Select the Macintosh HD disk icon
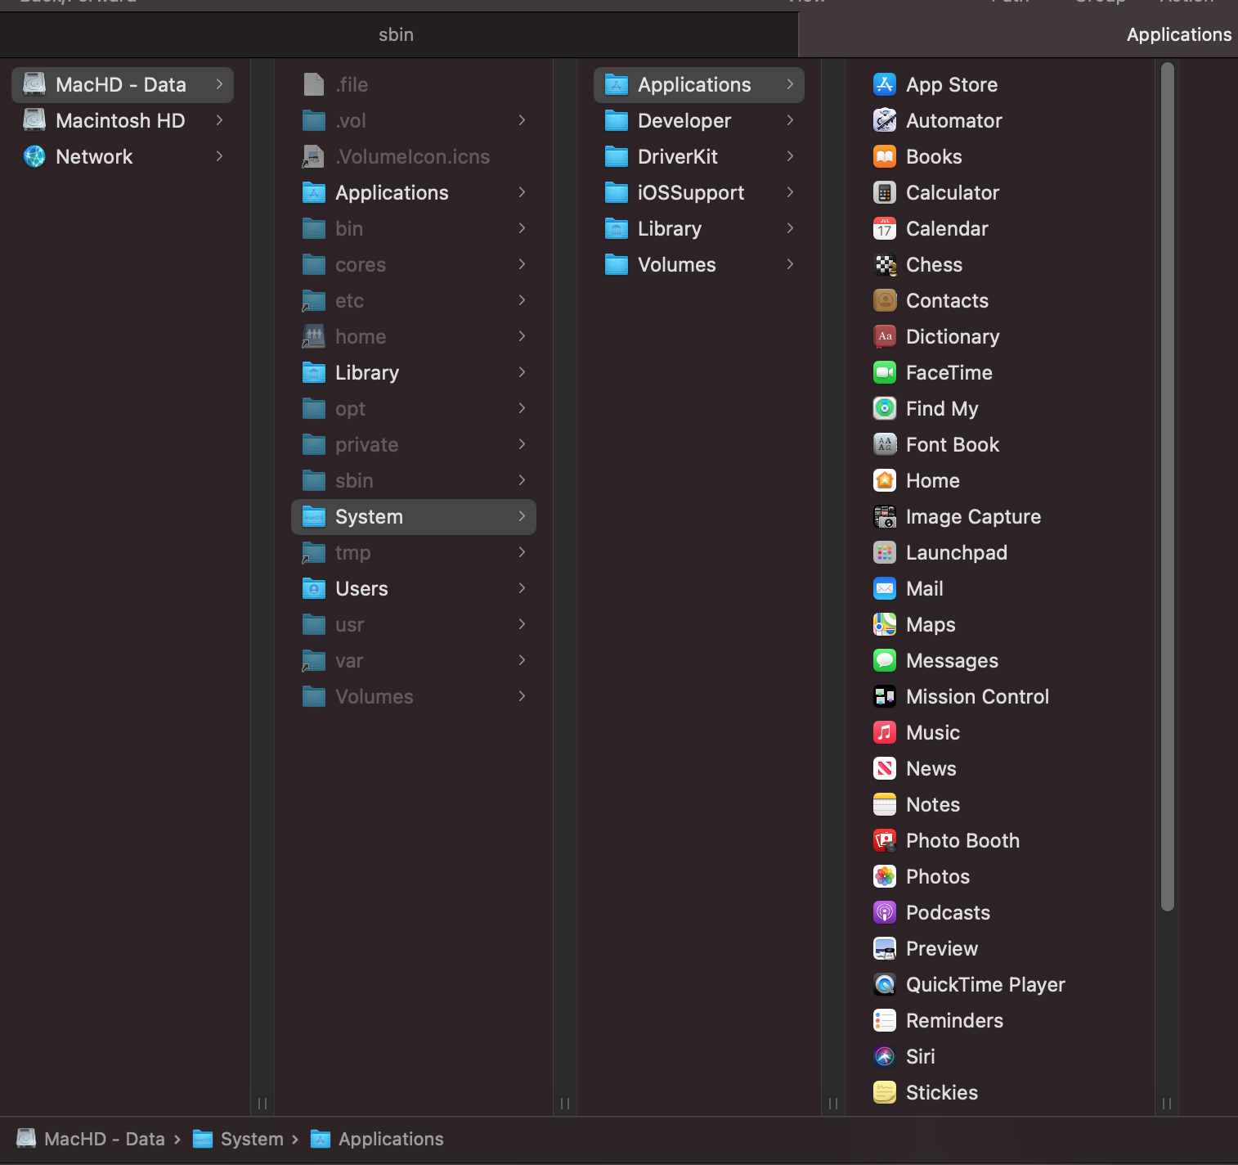 click(x=34, y=120)
